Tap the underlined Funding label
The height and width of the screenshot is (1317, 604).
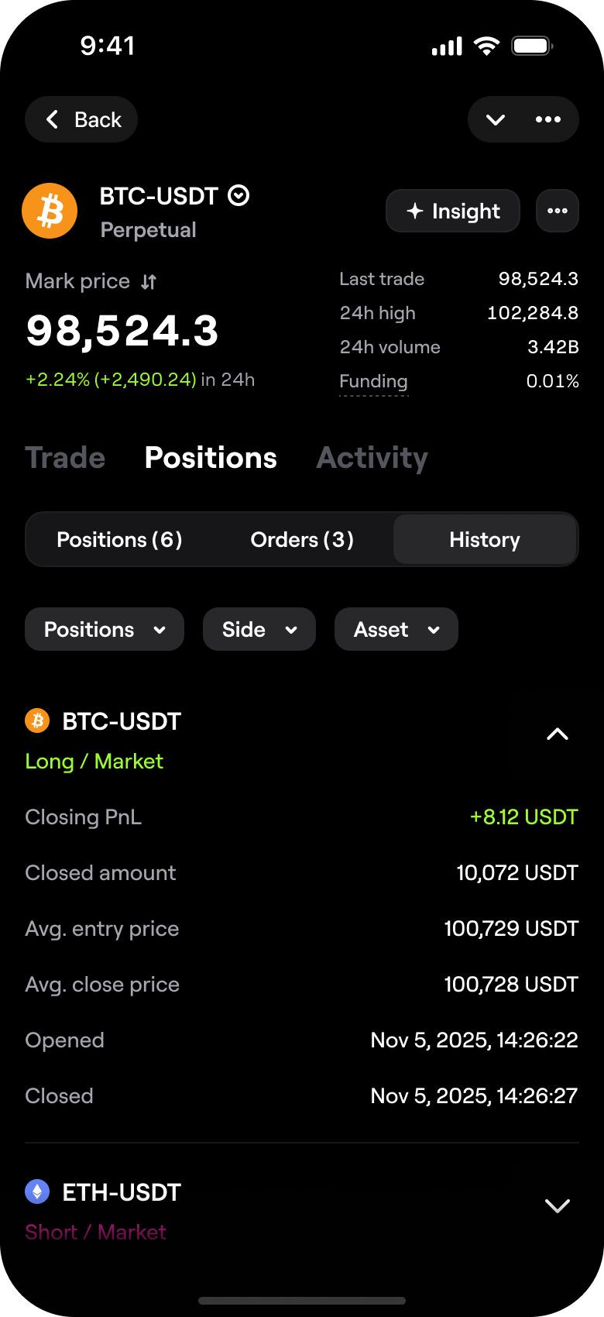[x=373, y=381]
